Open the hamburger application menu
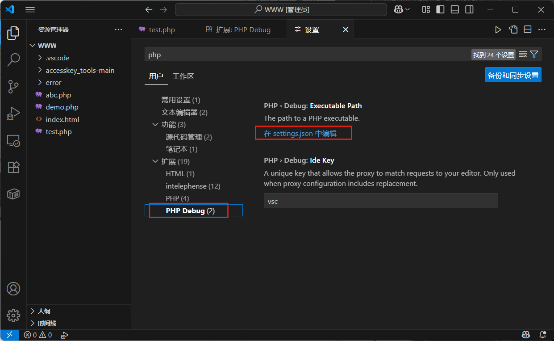 30,10
